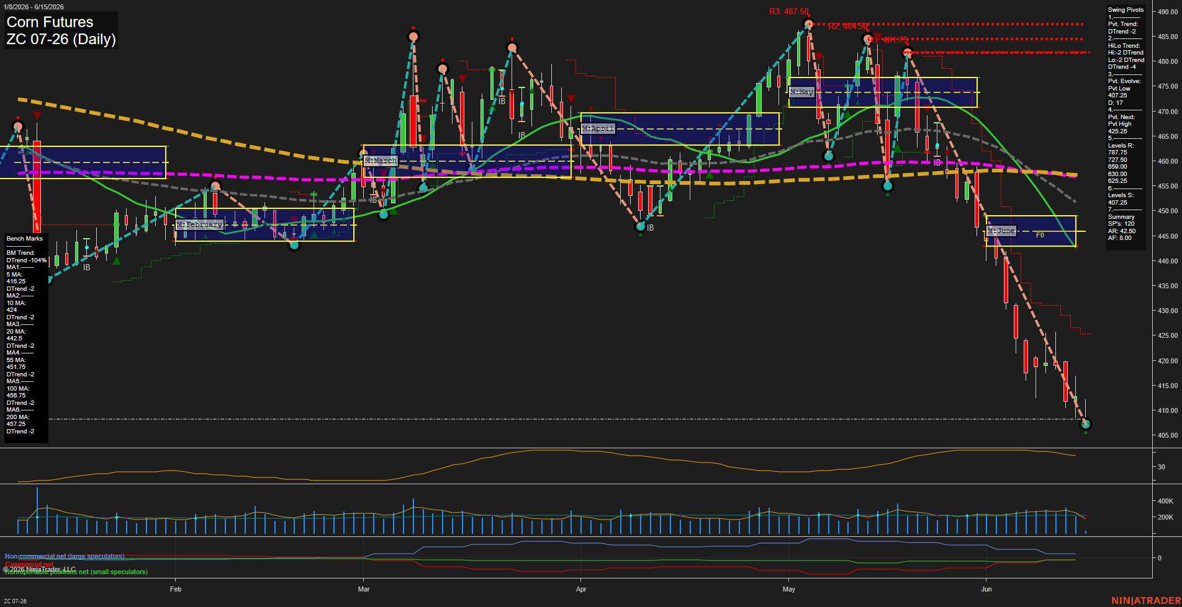Image resolution: width=1182 pixels, height=607 pixels.
Task: Select the 1/8/2026 - 6/15/2026 date range label
Action: pyautogui.click(x=33, y=7)
